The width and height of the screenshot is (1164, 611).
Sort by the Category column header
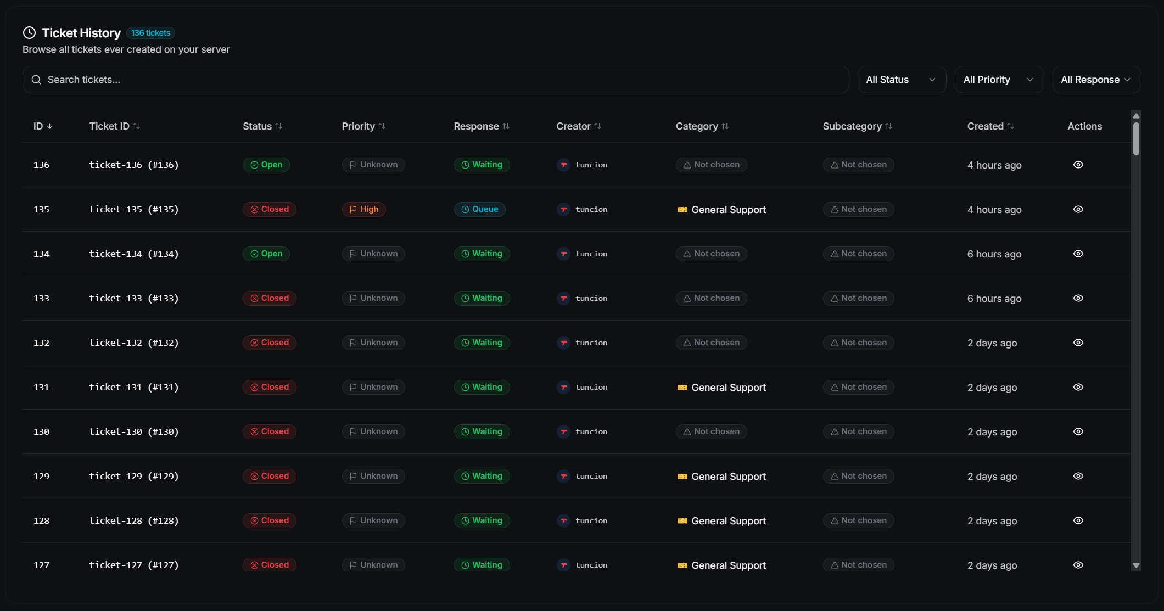702,126
